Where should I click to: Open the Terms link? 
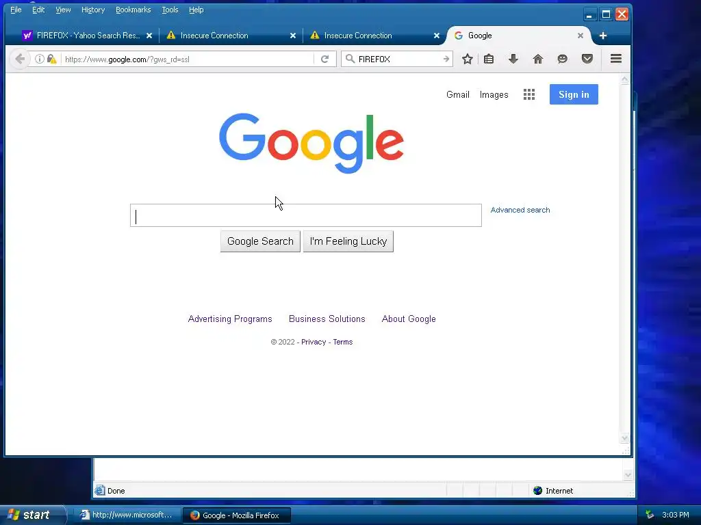click(x=343, y=342)
